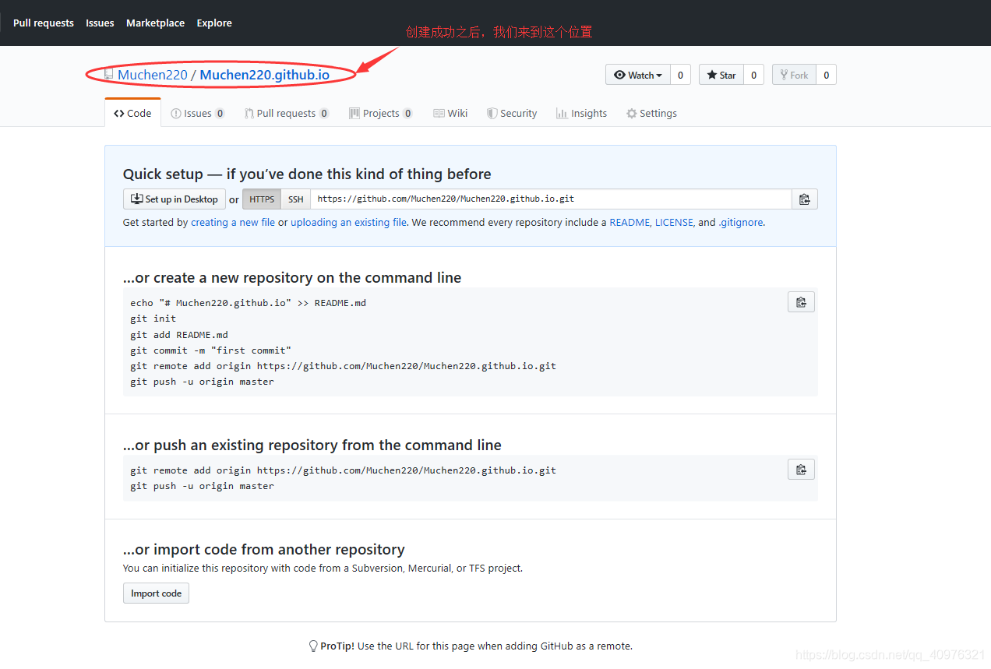Open the LICENSE link
The width and height of the screenshot is (991, 669).
(674, 222)
